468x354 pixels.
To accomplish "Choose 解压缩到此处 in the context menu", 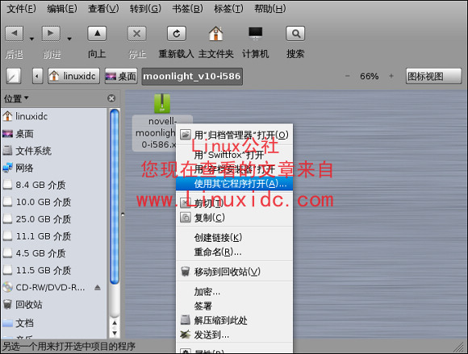I will point(234,321).
